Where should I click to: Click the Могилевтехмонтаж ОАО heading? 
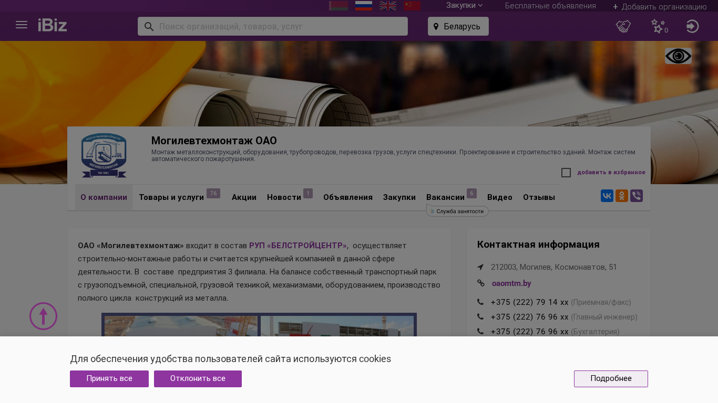[214, 141]
